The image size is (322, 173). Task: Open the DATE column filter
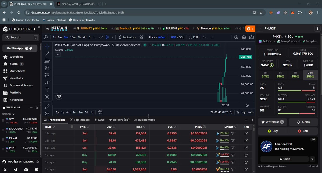(x=54, y=127)
